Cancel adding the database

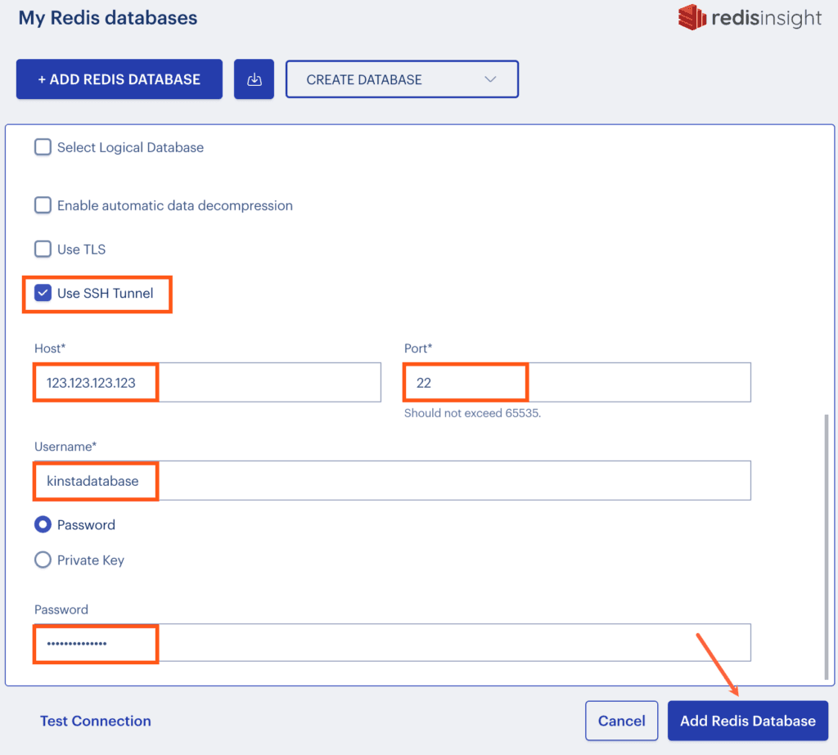tap(622, 721)
